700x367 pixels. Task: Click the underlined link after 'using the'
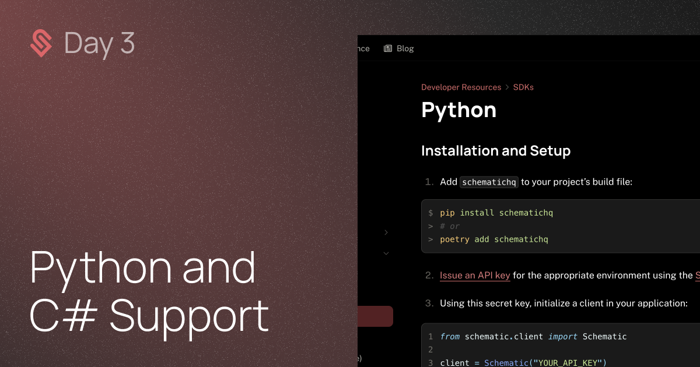click(696, 275)
